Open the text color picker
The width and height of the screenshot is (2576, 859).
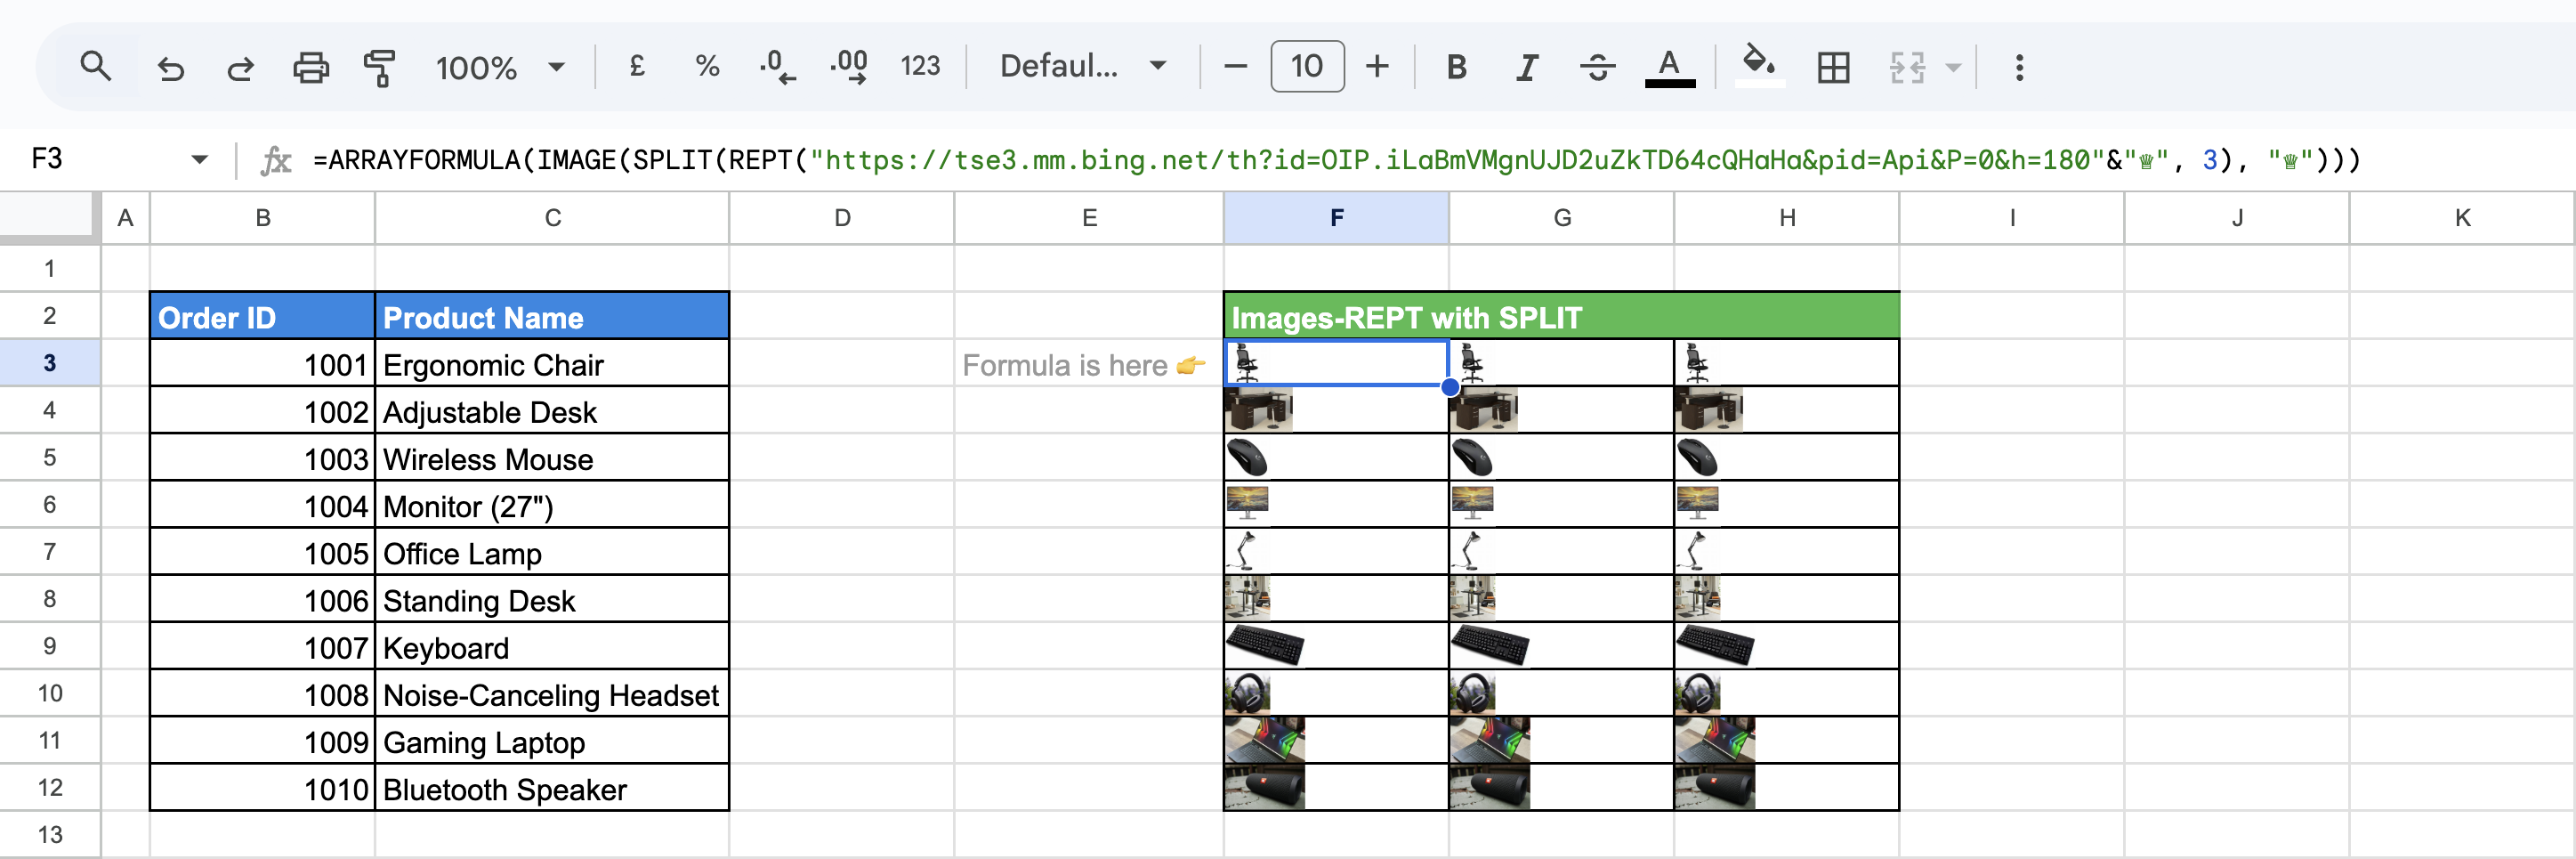click(x=1669, y=67)
